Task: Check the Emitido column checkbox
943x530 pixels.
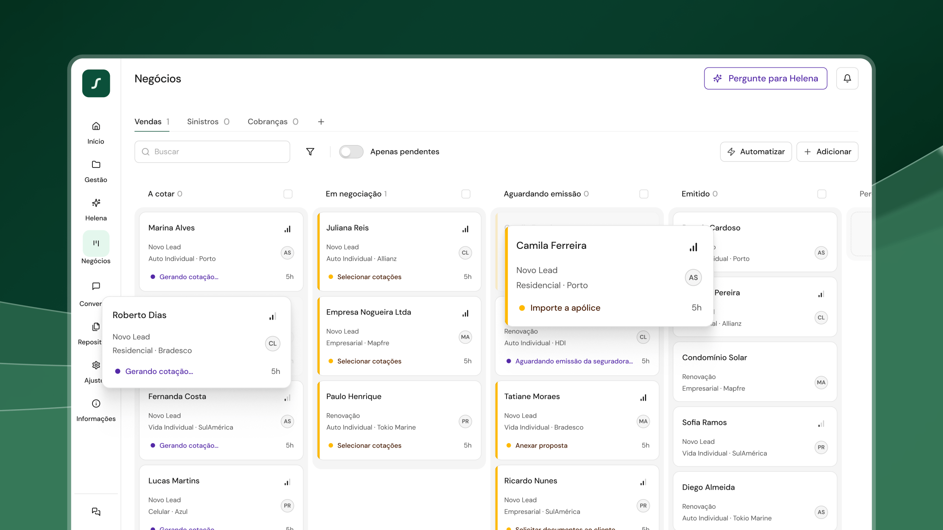Action: (821, 194)
